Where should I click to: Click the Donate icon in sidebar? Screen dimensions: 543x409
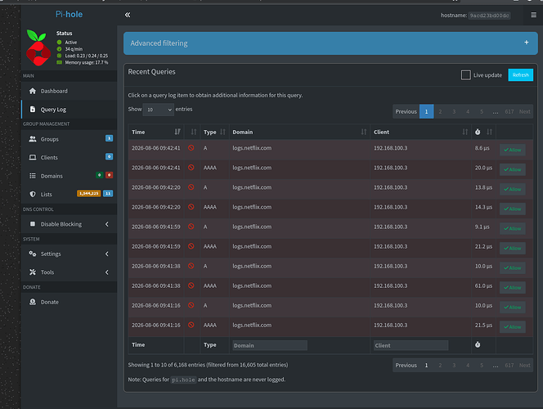(33, 302)
